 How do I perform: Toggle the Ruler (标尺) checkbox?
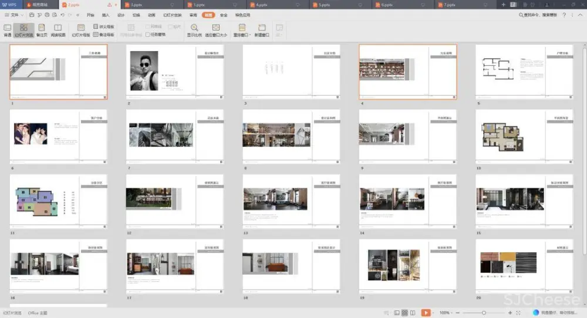[x=170, y=27]
